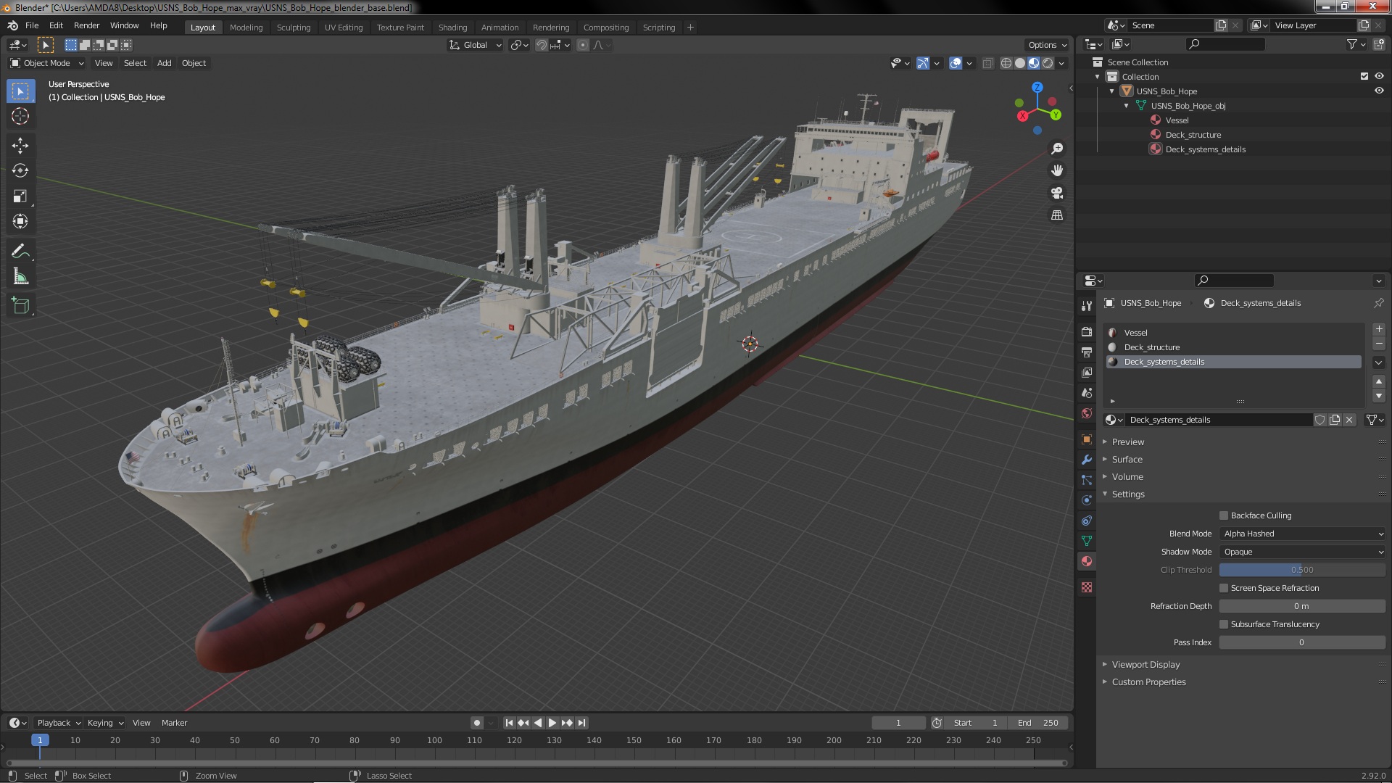1392x783 pixels.
Task: Open the Modifier properties wrench tab
Action: click(x=1086, y=460)
